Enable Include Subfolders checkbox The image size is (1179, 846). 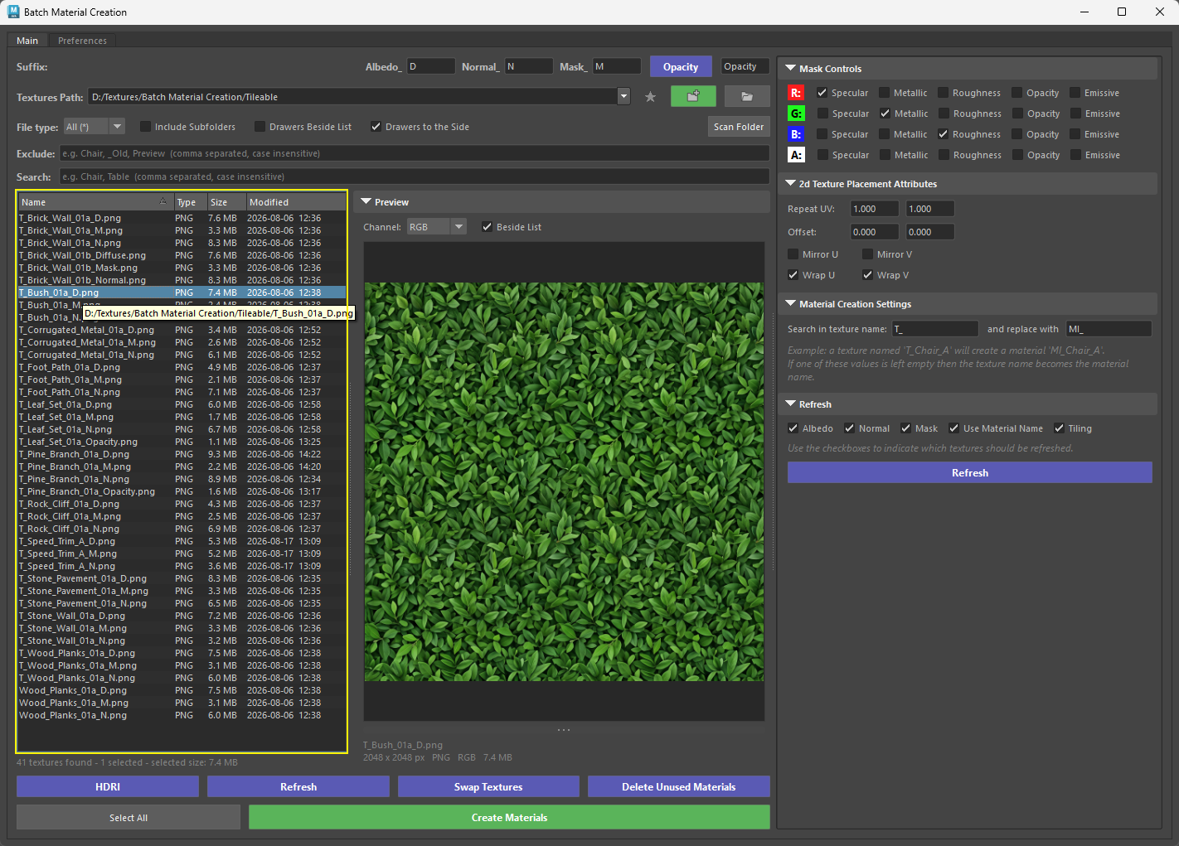pyautogui.click(x=146, y=127)
